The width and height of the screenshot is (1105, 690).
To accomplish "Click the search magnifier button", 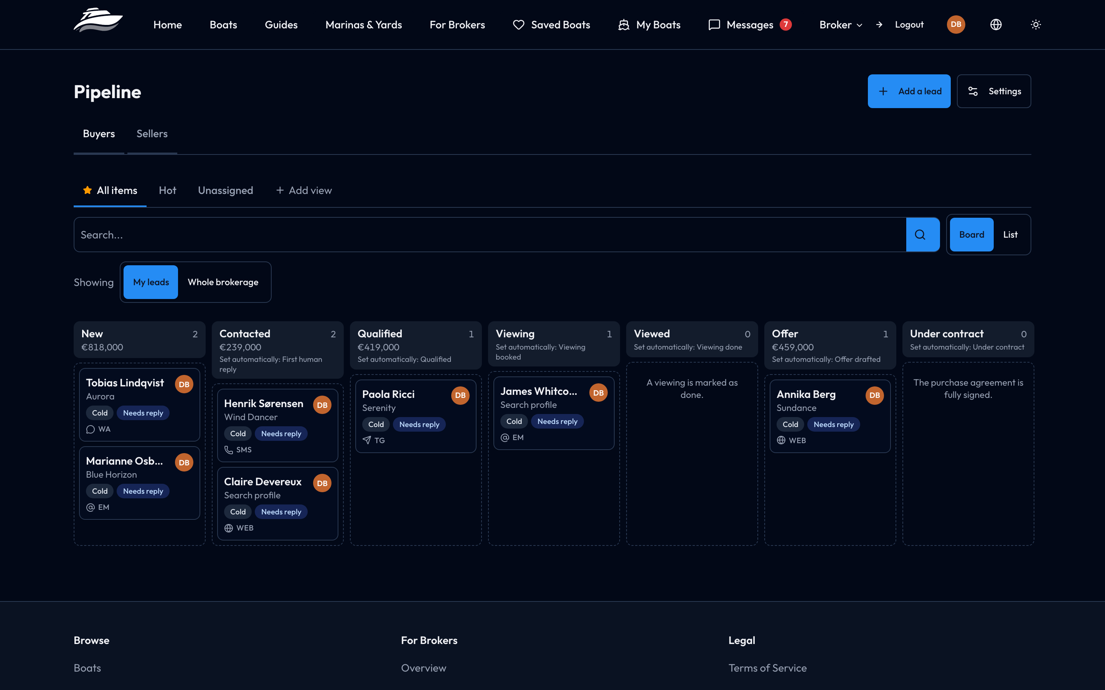I will tap(922, 235).
